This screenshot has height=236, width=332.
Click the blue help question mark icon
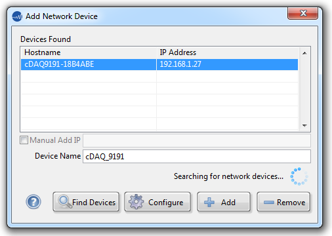[x=33, y=202]
